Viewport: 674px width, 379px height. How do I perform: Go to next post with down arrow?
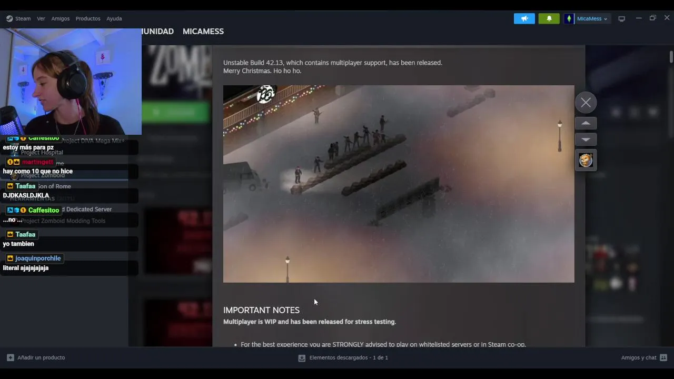(586, 139)
